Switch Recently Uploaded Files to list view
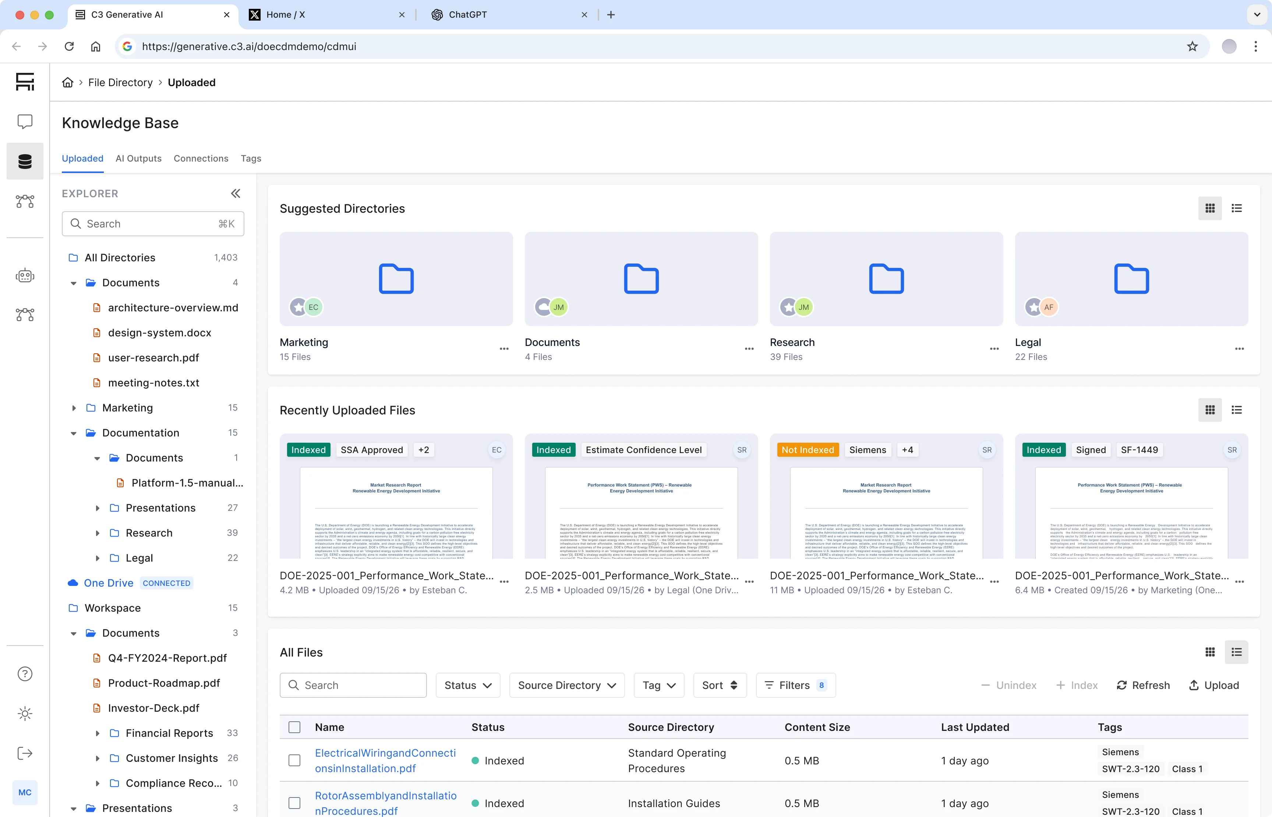 (1236, 410)
